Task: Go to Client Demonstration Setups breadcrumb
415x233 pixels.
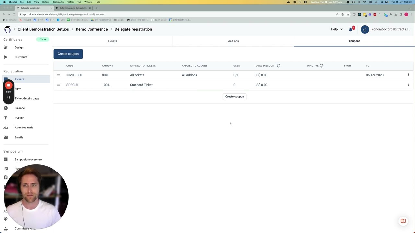Action: pyautogui.click(x=43, y=29)
